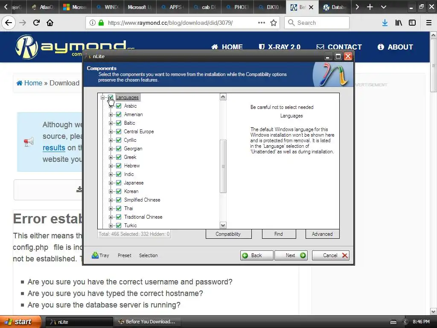Toggle the Languages parent checkbox
Screen dimensions: 437x328
click(x=111, y=97)
